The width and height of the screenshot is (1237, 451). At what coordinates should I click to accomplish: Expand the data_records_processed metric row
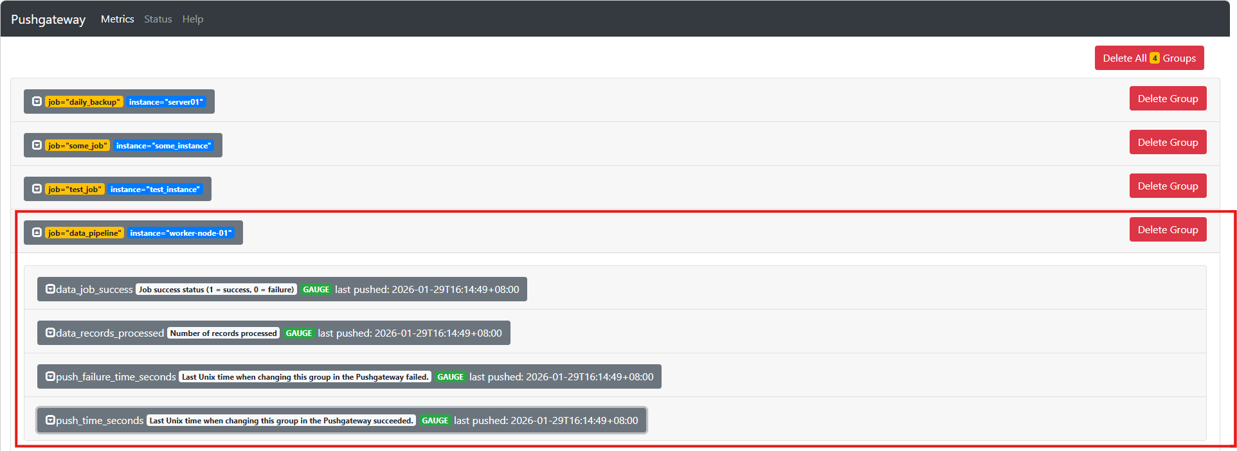[x=109, y=333]
